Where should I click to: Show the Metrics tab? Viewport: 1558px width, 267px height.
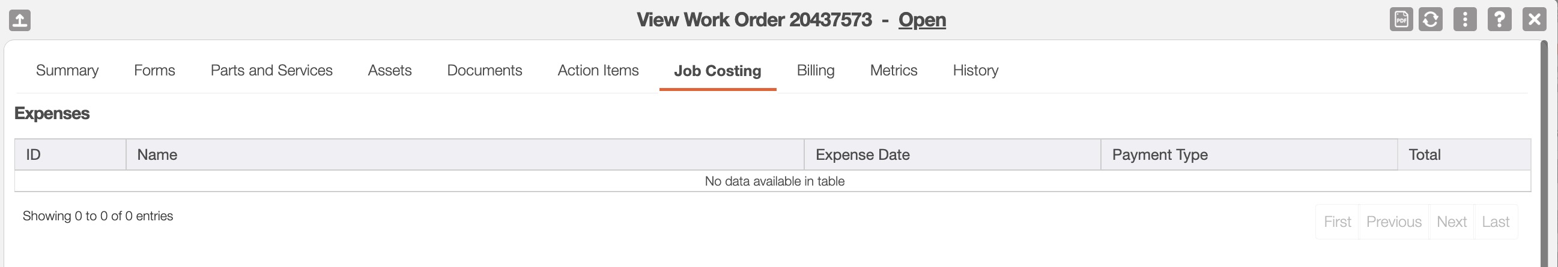(x=893, y=71)
